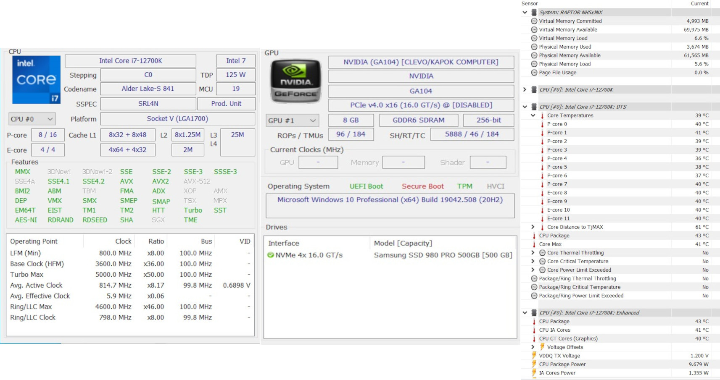This screenshot has height=380, width=720.
Task: Expand the Core Thermal Throttling node
Action: click(x=533, y=253)
